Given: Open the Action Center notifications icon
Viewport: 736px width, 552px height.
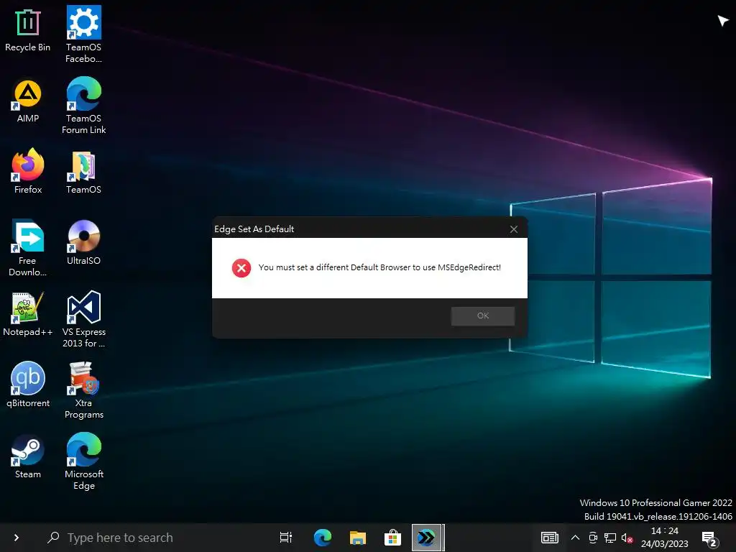Looking at the screenshot, I should [709, 538].
